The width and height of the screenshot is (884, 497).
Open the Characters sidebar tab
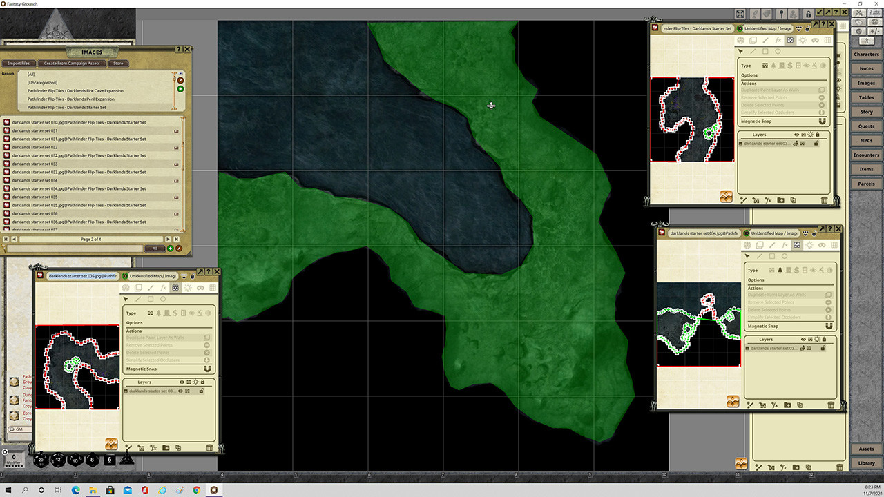[x=866, y=54]
